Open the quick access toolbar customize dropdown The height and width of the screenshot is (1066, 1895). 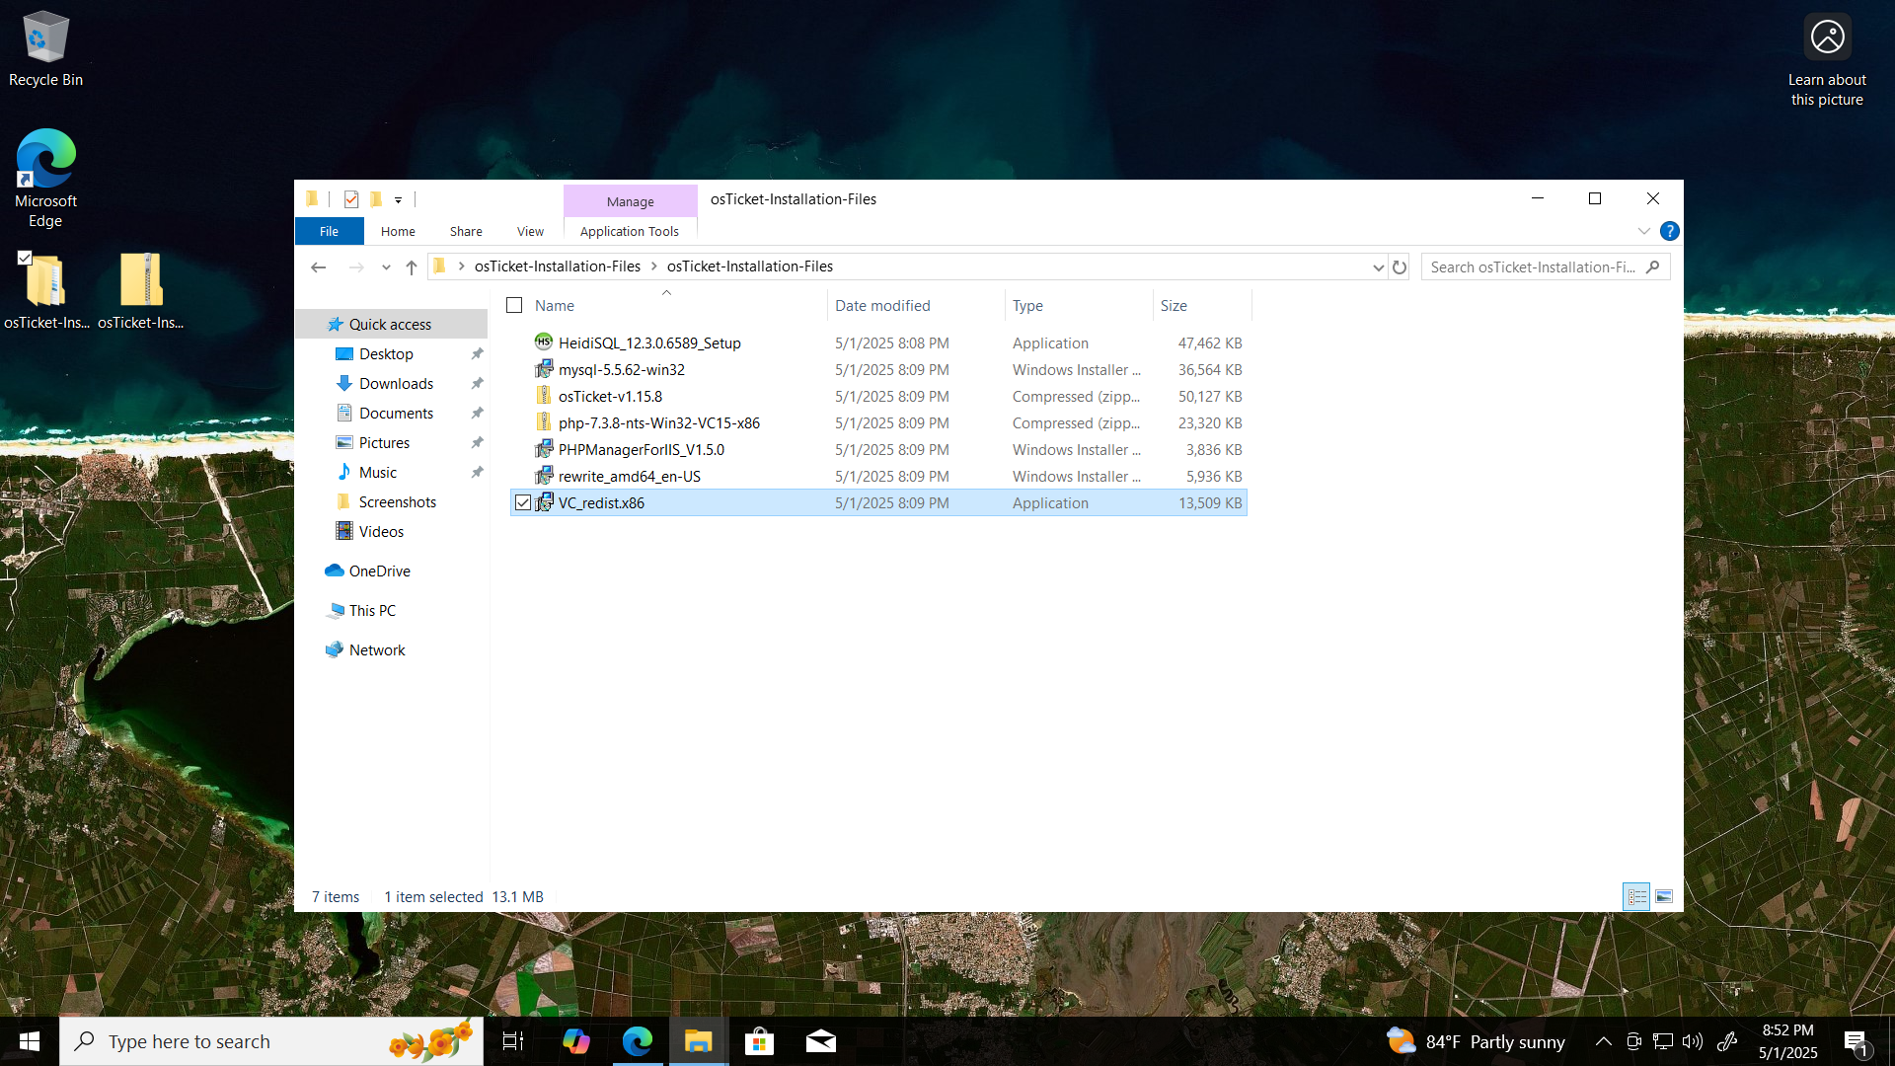pos(399,200)
